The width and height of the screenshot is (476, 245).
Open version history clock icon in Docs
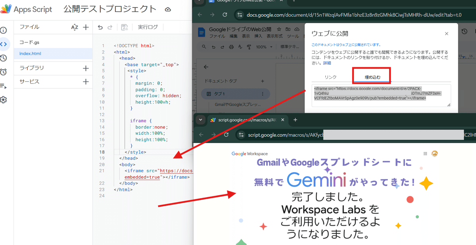coord(464,31)
